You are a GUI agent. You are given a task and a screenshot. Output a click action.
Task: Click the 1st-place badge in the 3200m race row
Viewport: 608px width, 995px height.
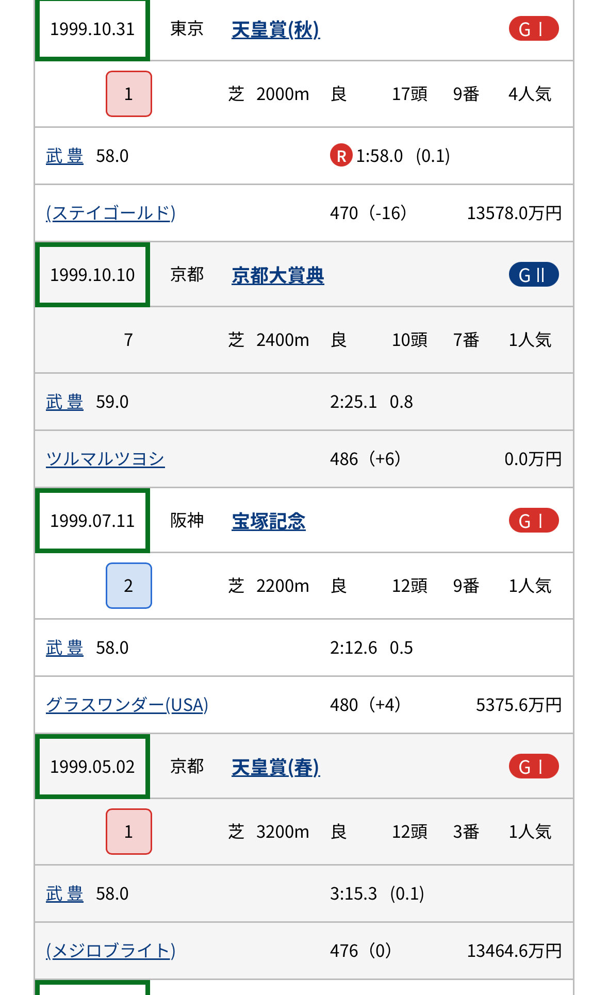[x=128, y=832]
